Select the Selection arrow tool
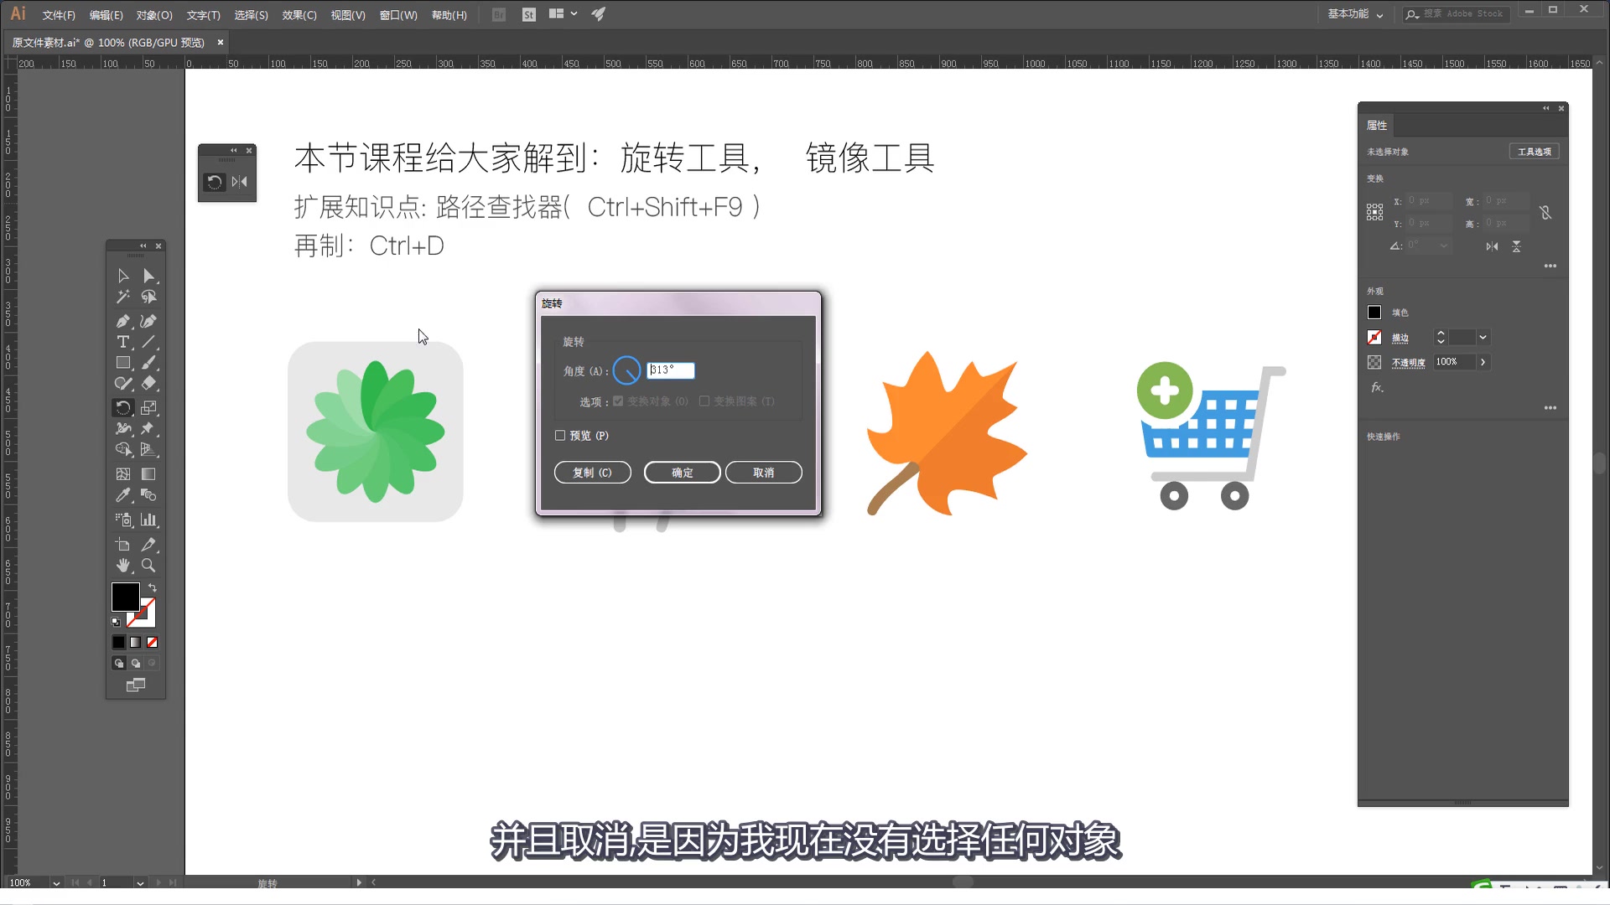Image resolution: width=1610 pixels, height=905 pixels. point(123,276)
